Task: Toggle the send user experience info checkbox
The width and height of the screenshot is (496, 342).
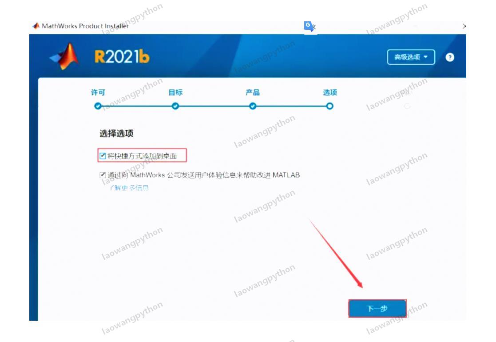Action: pos(103,175)
